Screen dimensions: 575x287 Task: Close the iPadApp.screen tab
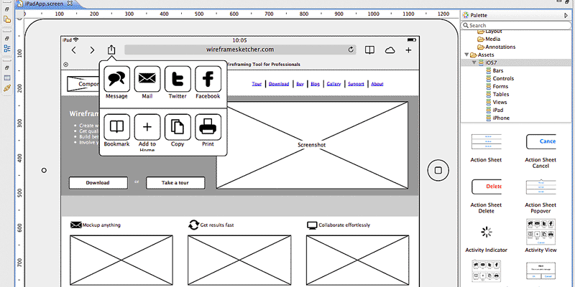pos(70,3)
